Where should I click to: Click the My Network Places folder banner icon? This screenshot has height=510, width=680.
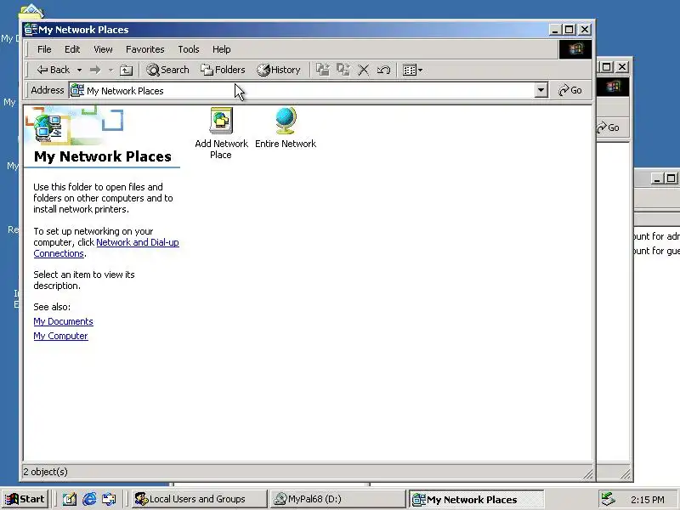(48, 127)
